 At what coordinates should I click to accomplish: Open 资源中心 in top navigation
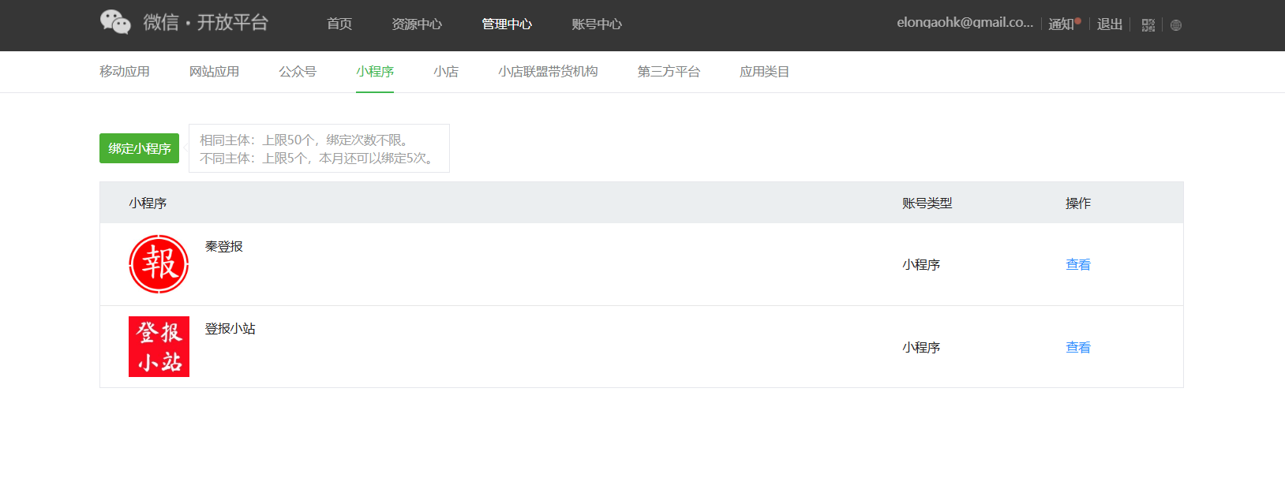tap(417, 24)
